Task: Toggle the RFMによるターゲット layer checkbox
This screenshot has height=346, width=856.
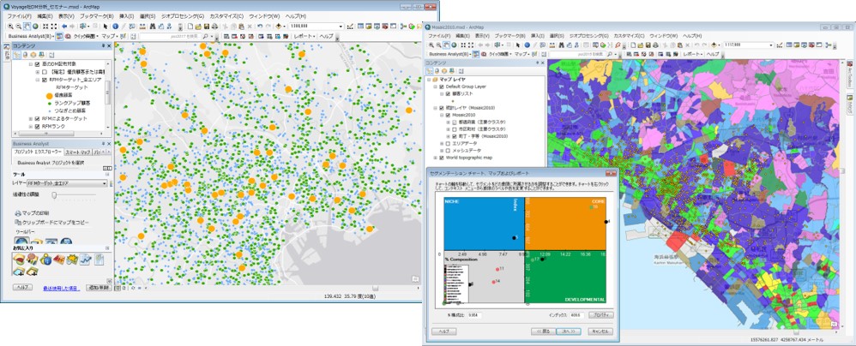Action: (x=37, y=118)
